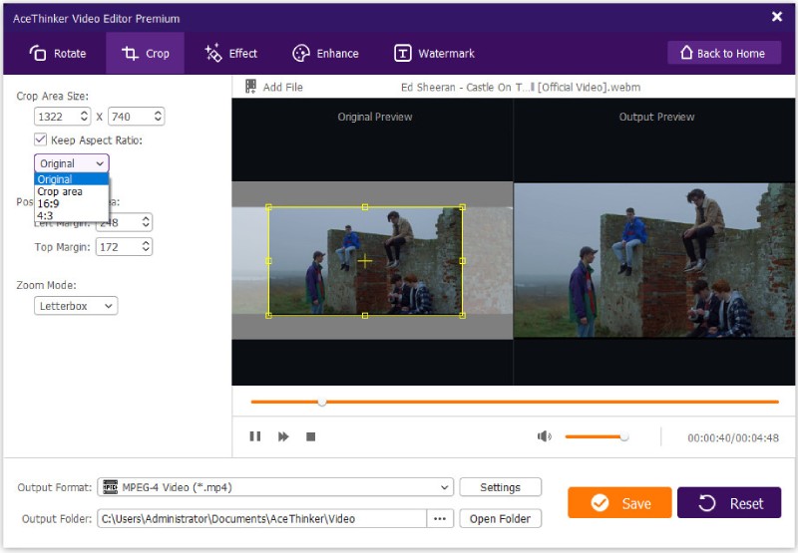This screenshot has width=798, height=553.
Task: Open the Output Format dropdown
Action: (275, 487)
